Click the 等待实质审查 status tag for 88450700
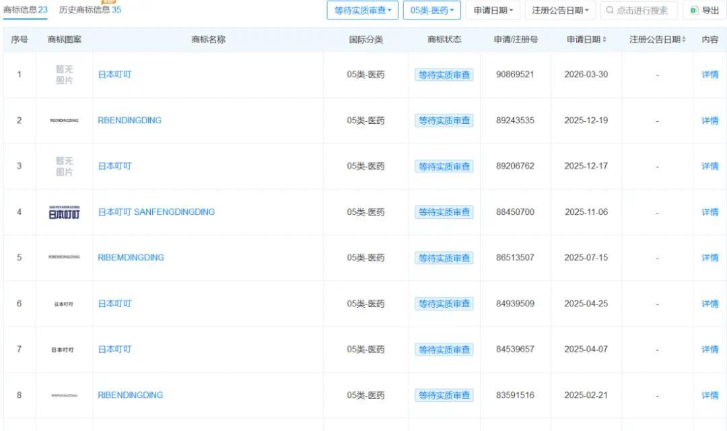The image size is (727, 431). [444, 212]
